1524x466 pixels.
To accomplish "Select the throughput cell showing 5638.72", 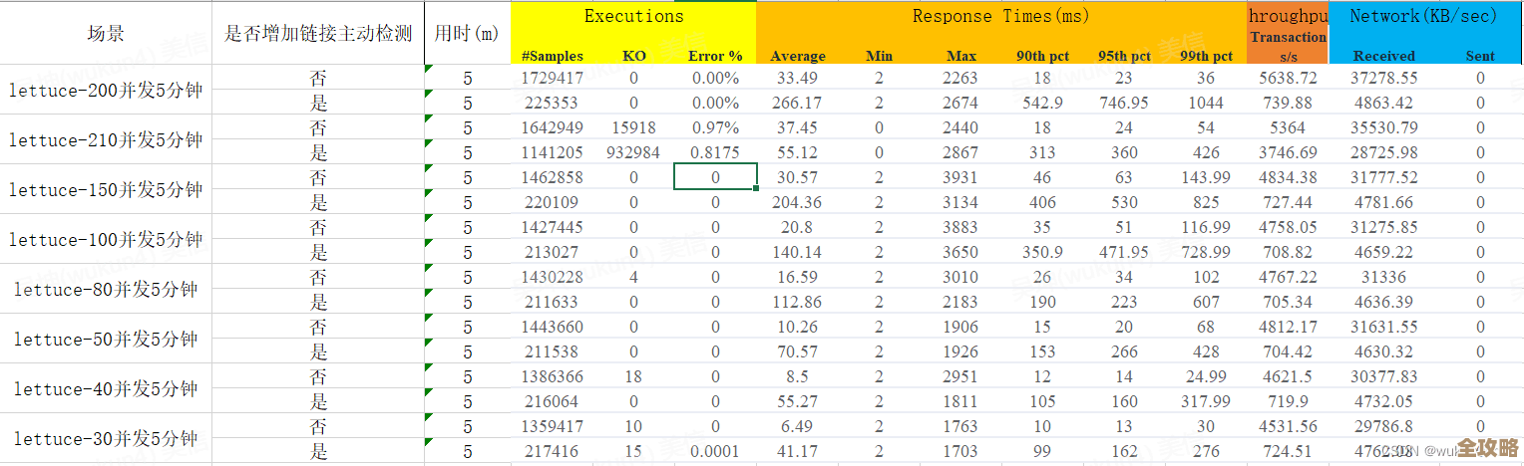I will 1287,78.
